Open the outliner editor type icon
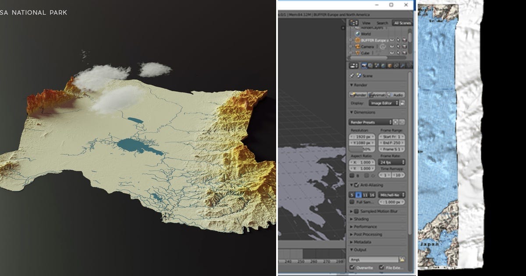The height and width of the screenshot is (276, 526). coord(353,23)
